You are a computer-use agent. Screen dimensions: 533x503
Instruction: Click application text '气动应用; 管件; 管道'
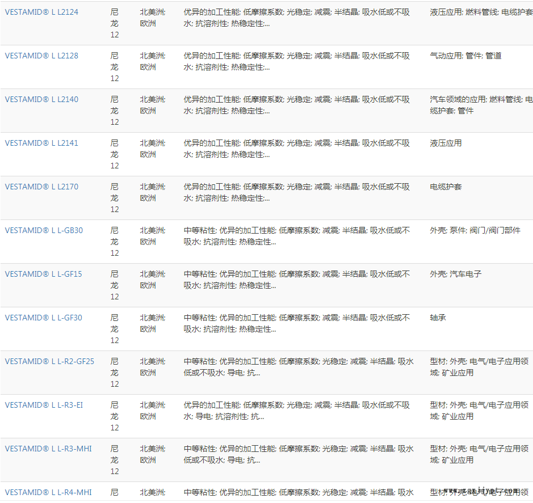pos(465,56)
